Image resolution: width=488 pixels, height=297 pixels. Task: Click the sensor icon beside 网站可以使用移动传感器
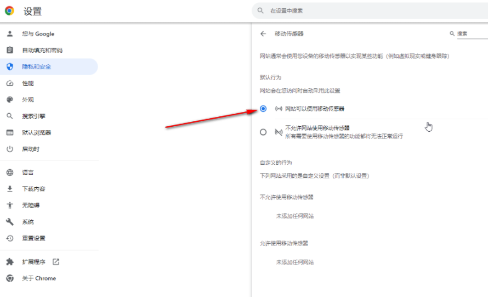(x=279, y=109)
